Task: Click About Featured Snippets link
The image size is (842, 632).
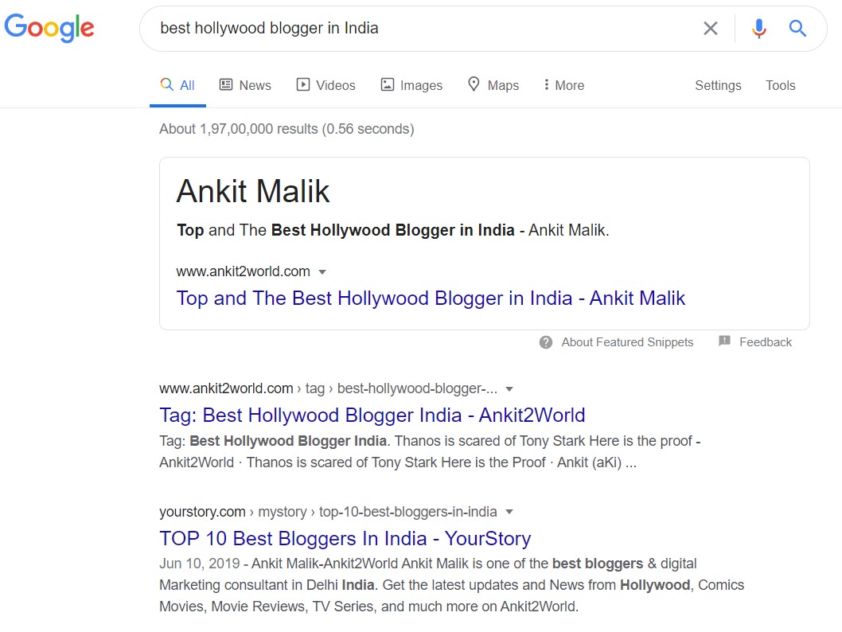Action: point(627,342)
